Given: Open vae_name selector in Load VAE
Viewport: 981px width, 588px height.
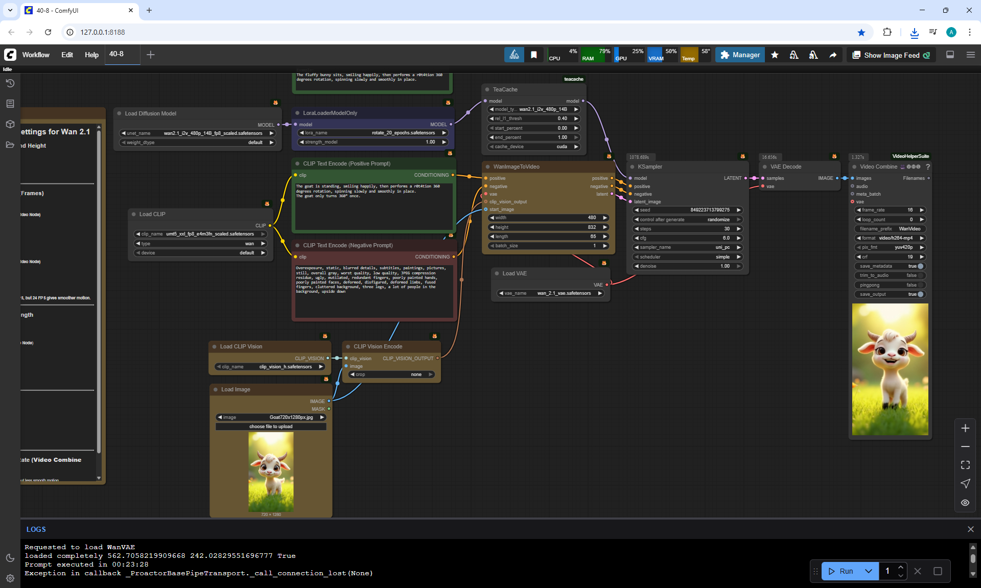Looking at the screenshot, I should [x=550, y=293].
